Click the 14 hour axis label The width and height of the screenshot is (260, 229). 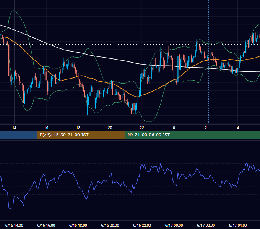point(14,128)
